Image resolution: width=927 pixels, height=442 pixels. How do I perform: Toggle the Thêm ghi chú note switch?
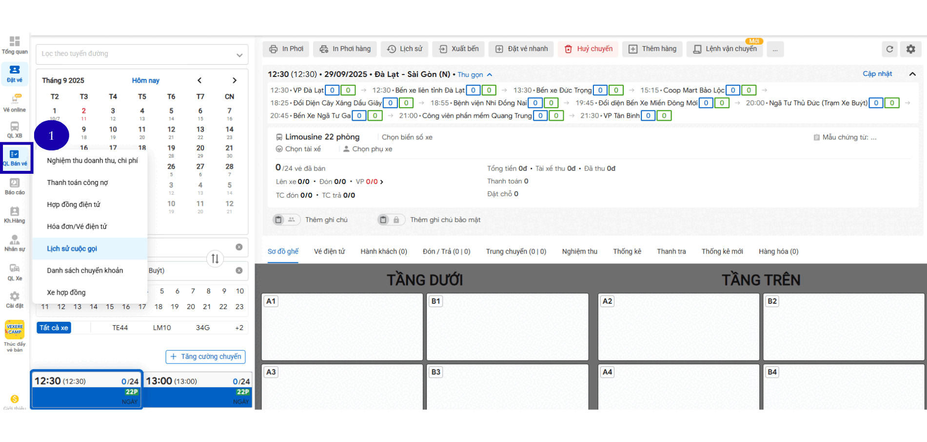coord(285,220)
